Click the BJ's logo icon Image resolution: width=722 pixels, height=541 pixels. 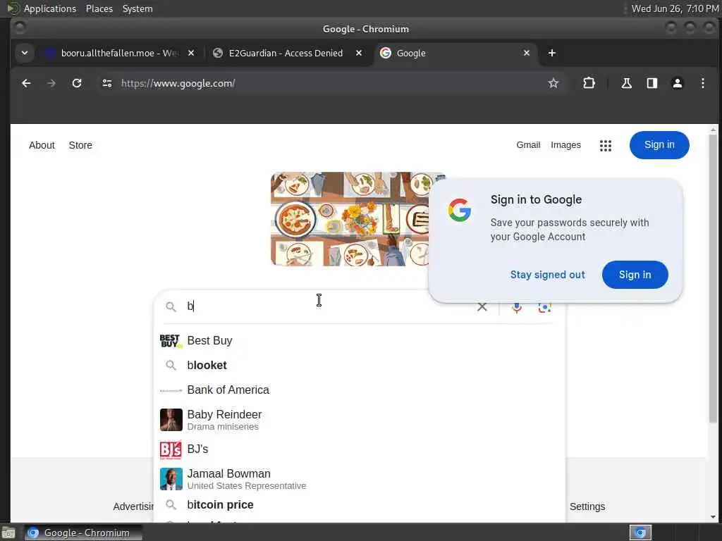[x=171, y=450]
